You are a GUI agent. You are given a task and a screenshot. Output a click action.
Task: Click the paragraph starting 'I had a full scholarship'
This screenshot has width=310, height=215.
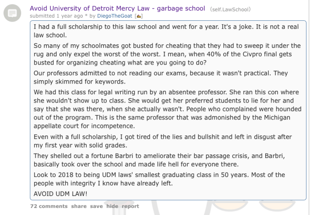tap(164, 31)
